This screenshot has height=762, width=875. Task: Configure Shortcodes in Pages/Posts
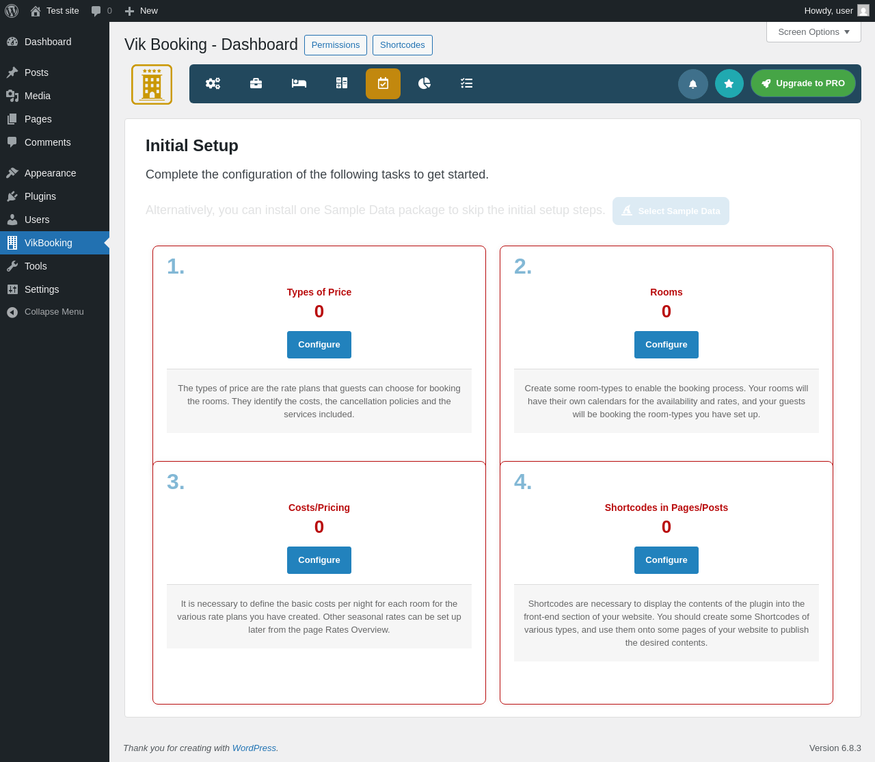tap(667, 560)
